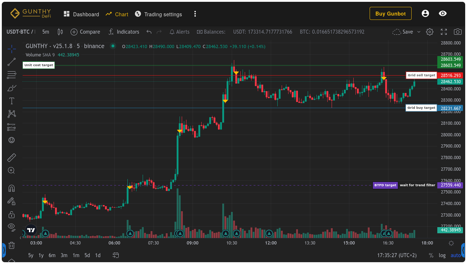Open the three-dot more menu
The image size is (467, 264).
click(195, 14)
